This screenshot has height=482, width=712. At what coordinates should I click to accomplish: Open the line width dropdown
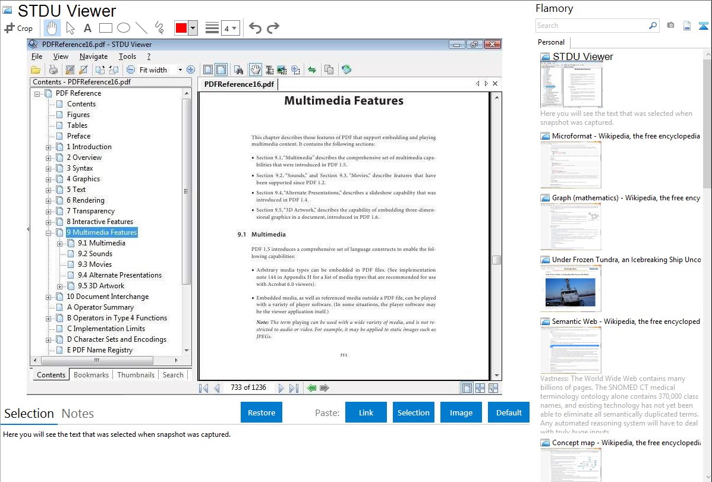tap(229, 28)
